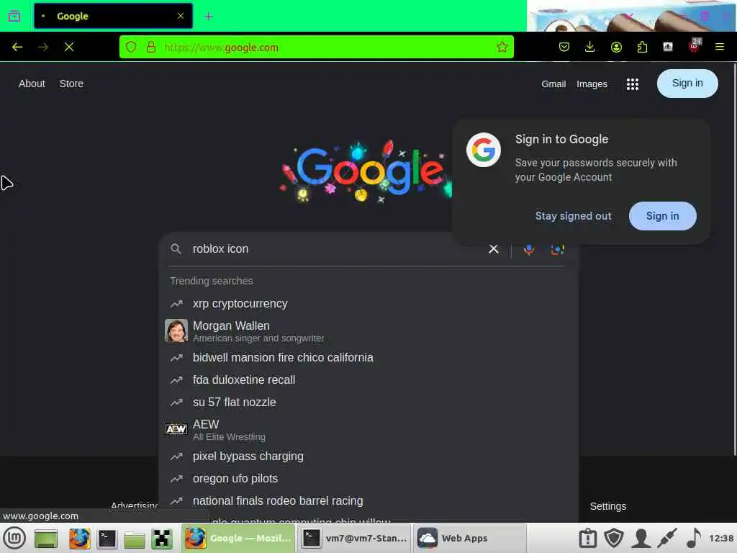The width and height of the screenshot is (737, 553).
Task: Open the Firefox hamburger menu
Action: click(x=720, y=47)
